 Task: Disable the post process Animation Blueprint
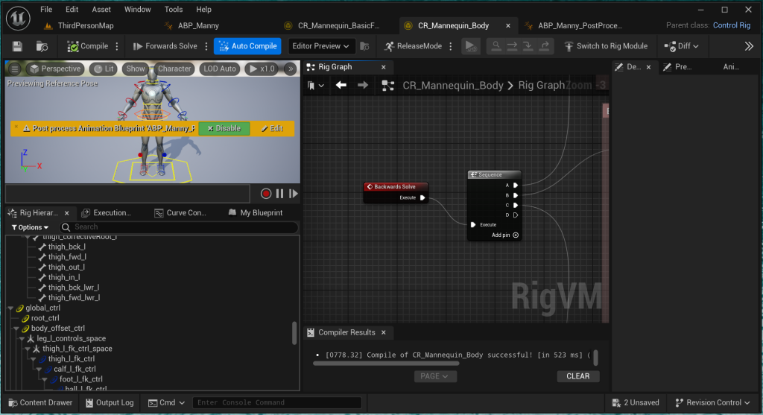click(224, 128)
